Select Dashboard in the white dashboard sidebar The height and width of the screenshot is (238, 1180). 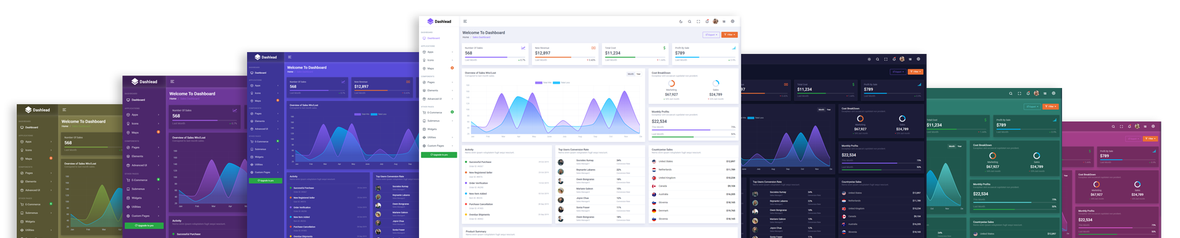pyautogui.click(x=438, y=38)
